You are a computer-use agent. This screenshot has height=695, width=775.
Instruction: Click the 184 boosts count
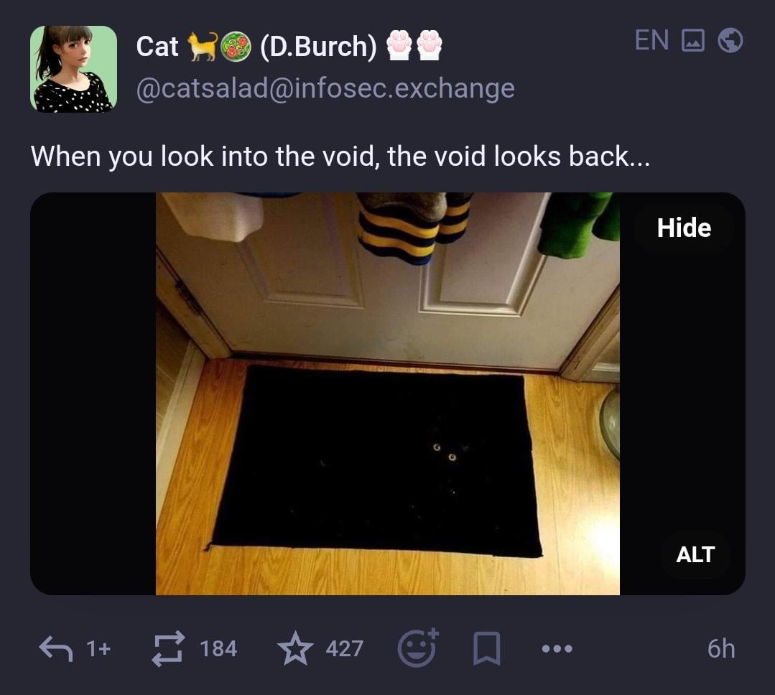pyautogui.click(x=218, y=648)
